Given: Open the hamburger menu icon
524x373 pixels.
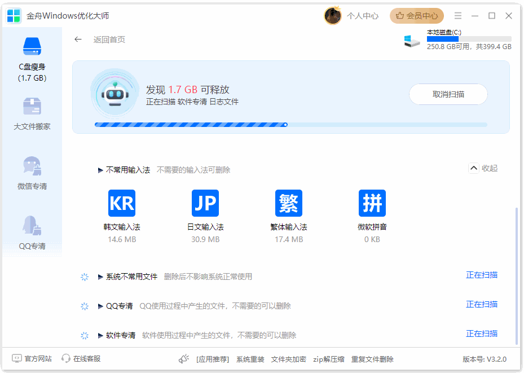Looking at the screenshot, I should (458, 16).
